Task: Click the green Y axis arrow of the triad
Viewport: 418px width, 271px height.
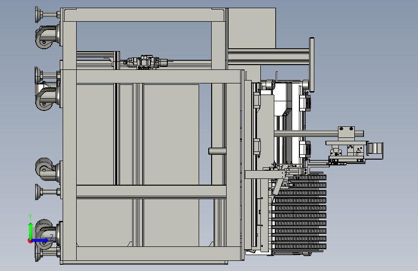Action: pyautogui.click(x=30, y=231)
